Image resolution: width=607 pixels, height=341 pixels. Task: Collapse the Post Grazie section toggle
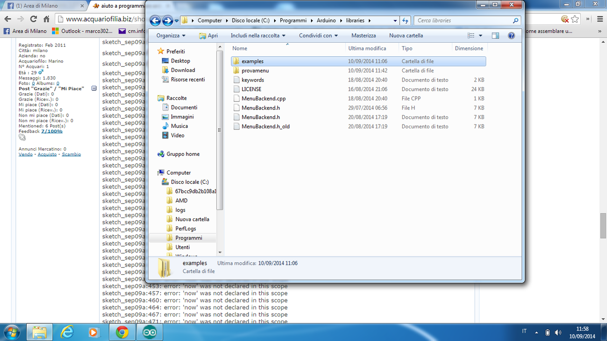pyautogui.click(x=94, y=89)
